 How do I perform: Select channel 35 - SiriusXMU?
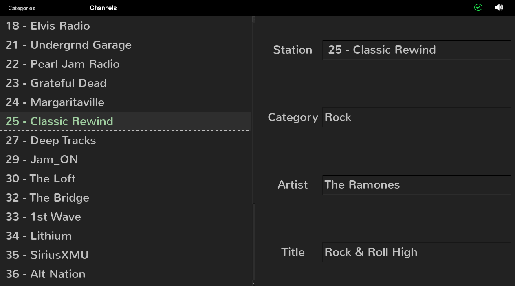pyautogui.click(x=125, y=255)
